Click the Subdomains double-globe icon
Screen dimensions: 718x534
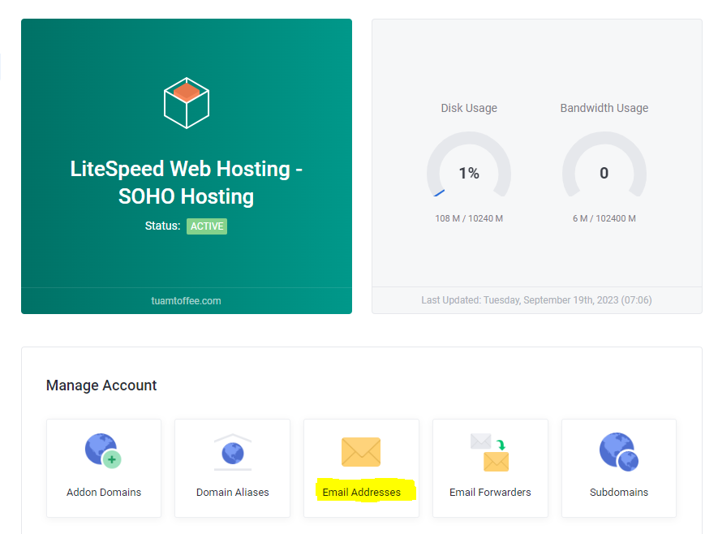click(x=619, y=451)
